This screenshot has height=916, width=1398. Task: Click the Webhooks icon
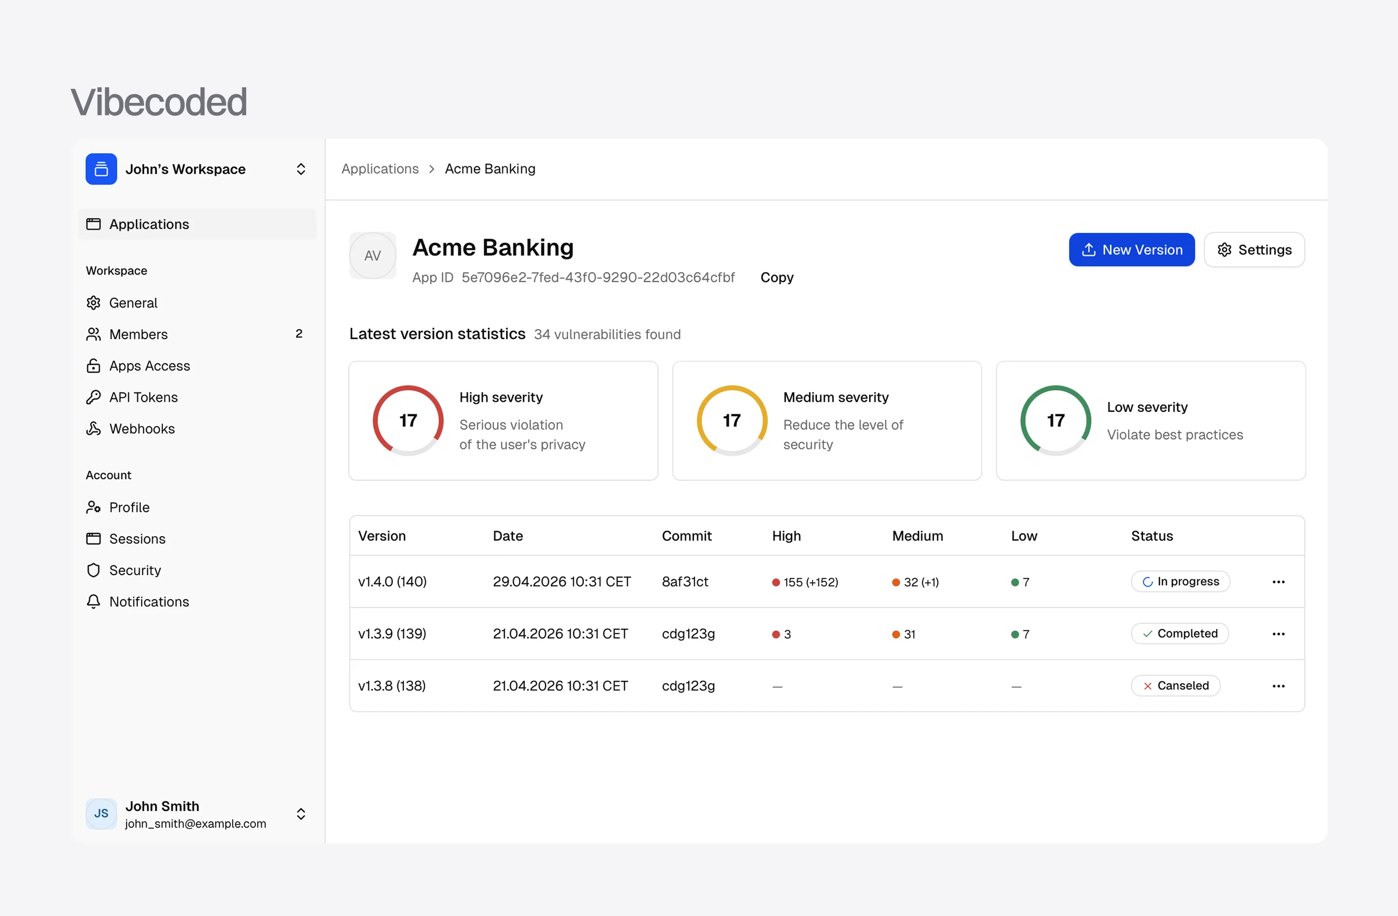(x=93, y=428)
